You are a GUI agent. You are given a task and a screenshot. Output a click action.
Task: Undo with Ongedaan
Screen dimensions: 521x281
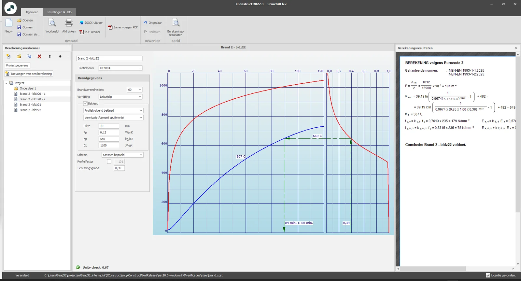[x=153, y=23]
